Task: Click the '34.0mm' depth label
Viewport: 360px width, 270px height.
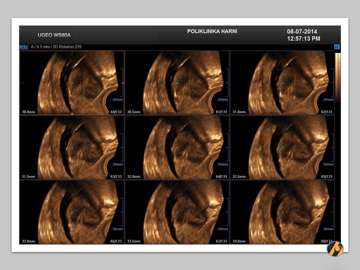Action: (x=239, y=241)
